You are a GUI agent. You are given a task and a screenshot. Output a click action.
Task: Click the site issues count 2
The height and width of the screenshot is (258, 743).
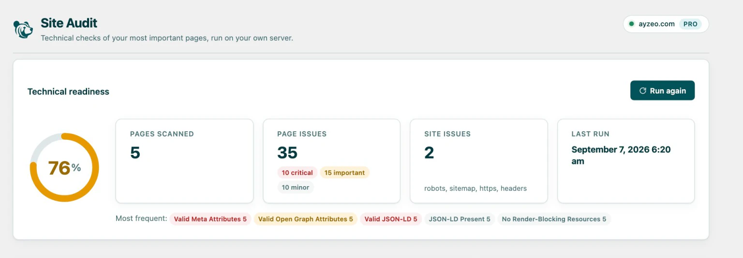click(429, 153)
